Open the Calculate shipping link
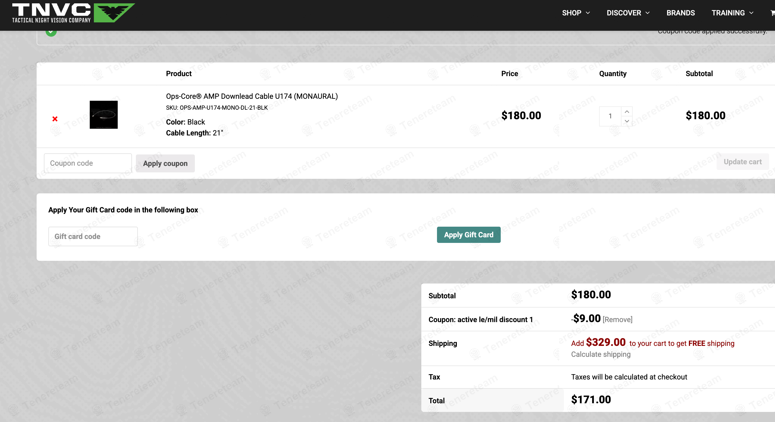Viewport: 775px width, 422px height. pyautogui.click(x=601, y=354)
